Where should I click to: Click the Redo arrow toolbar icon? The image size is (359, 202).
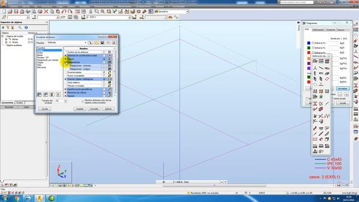[70, 11]
